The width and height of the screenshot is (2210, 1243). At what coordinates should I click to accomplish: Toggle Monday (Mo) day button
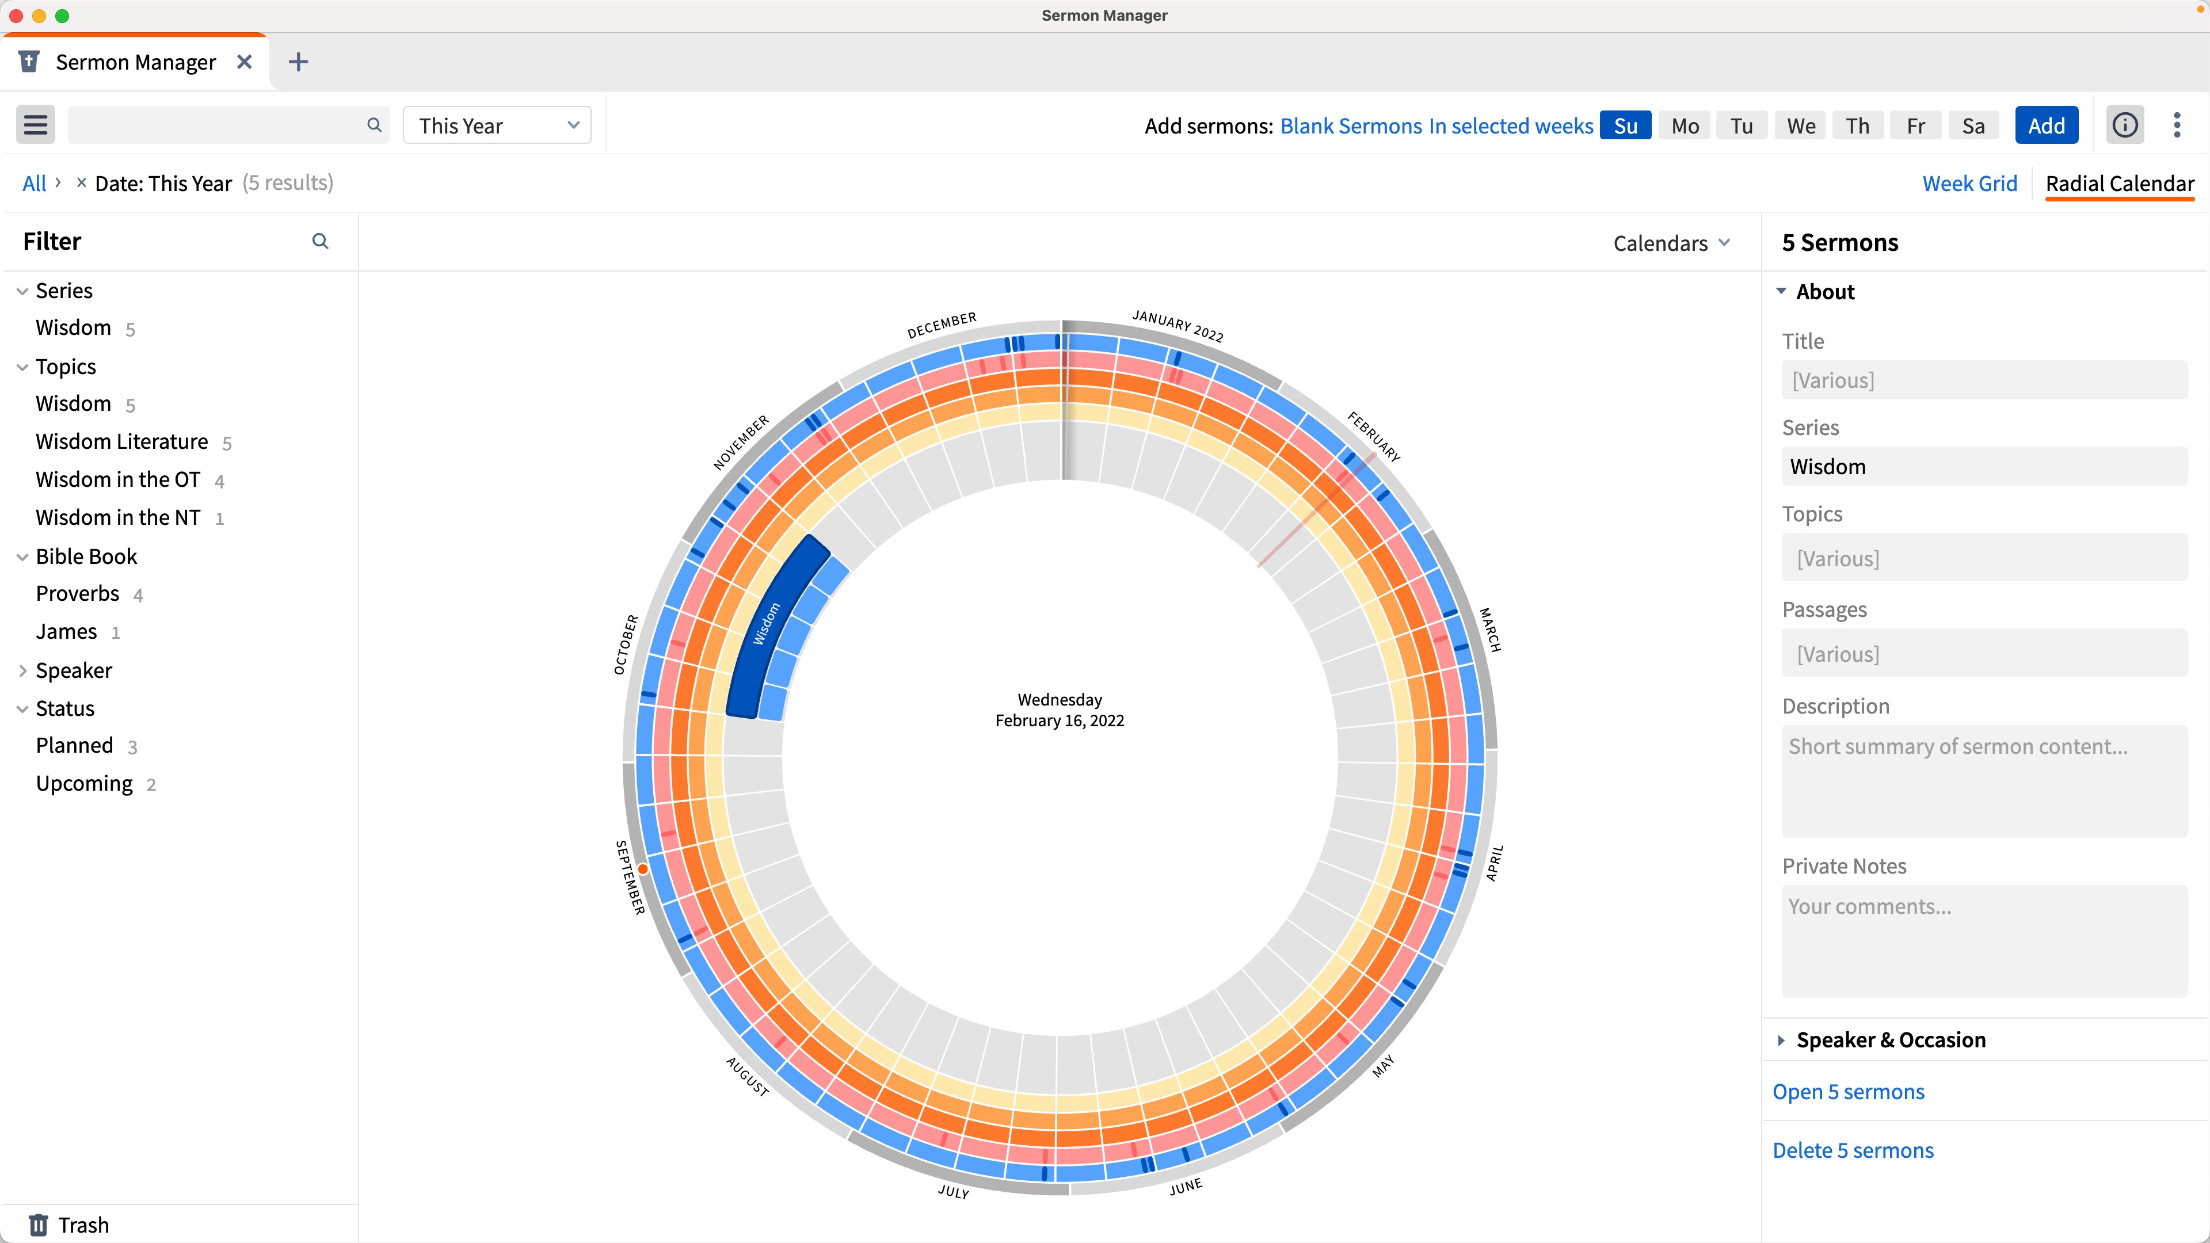tap(1685, 126)
